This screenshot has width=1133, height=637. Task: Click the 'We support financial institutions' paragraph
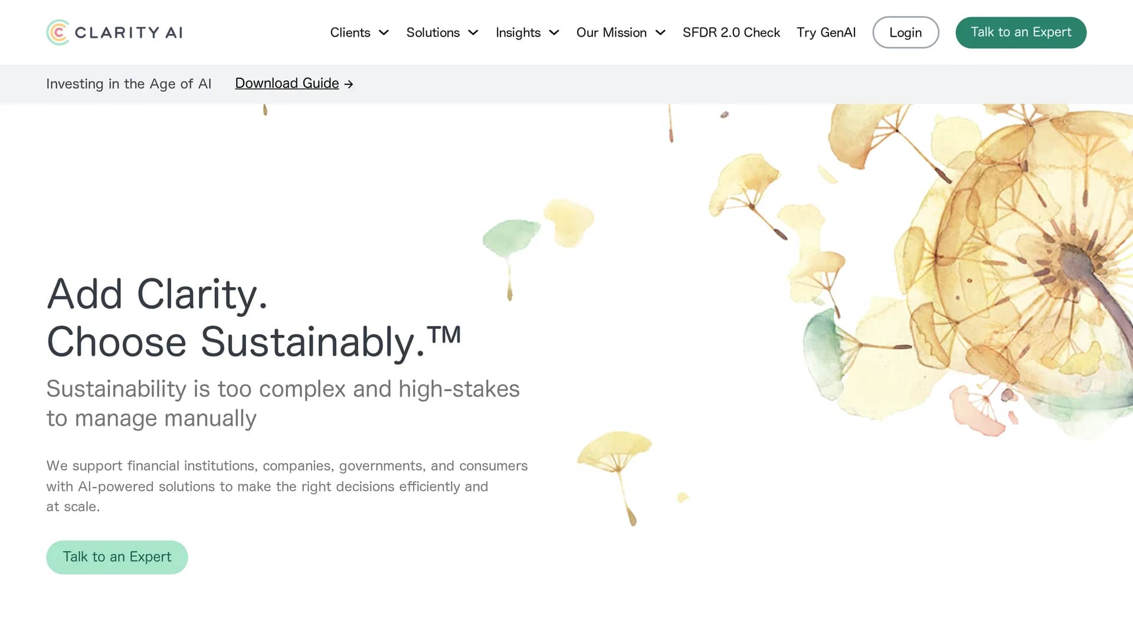point(287,486)
